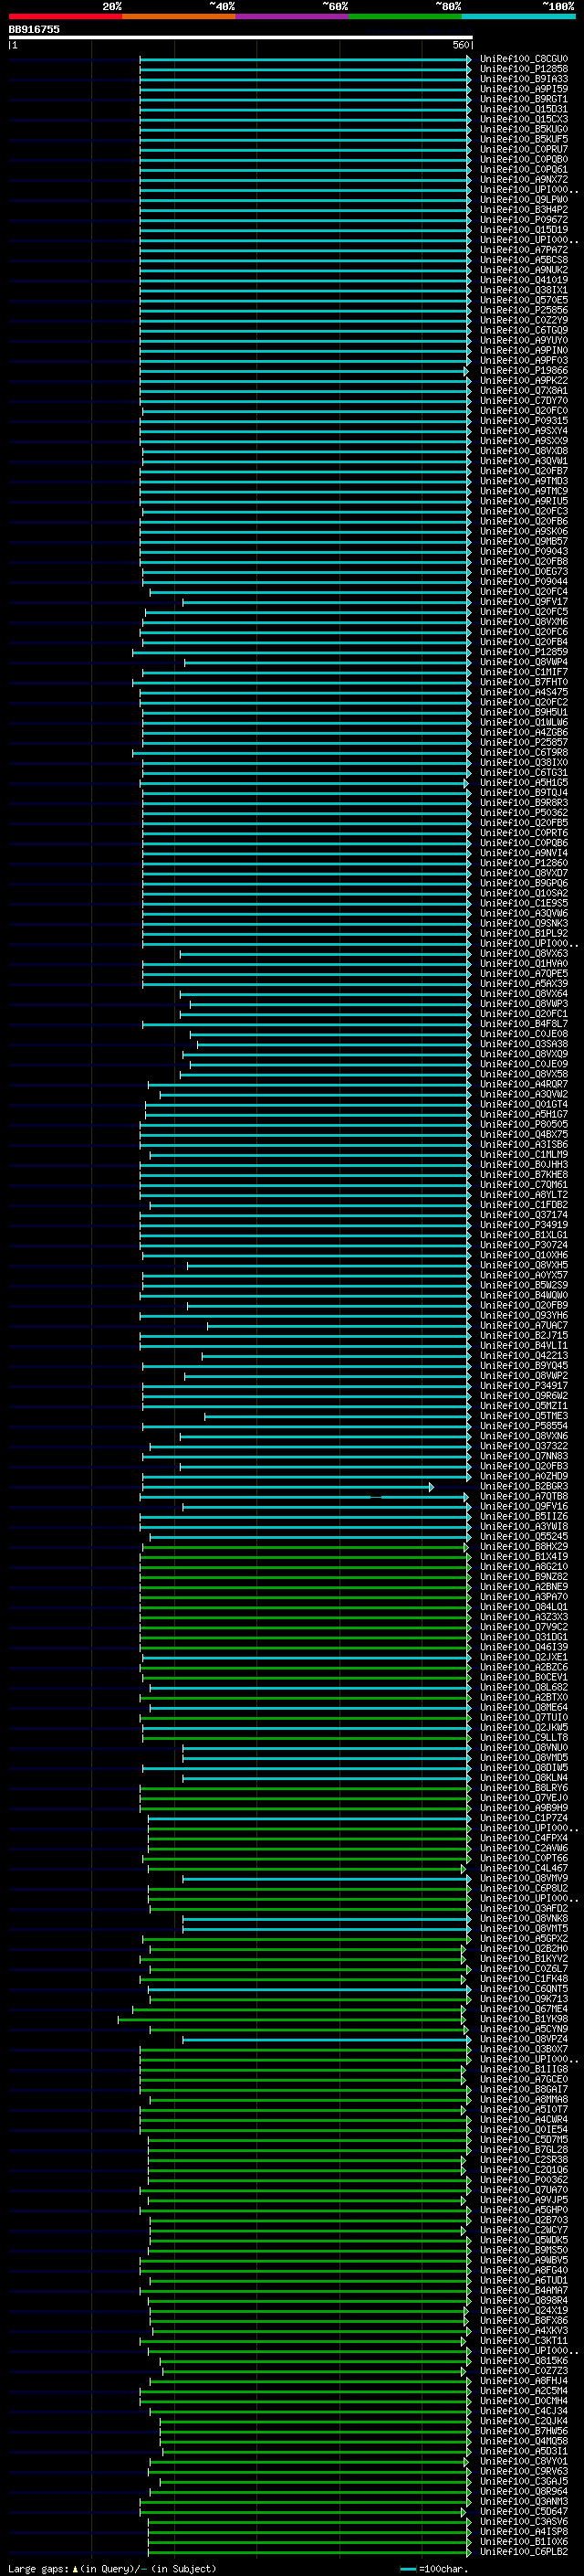Select hit UniRef100_C1MLM9

[x=524, y=1154]
